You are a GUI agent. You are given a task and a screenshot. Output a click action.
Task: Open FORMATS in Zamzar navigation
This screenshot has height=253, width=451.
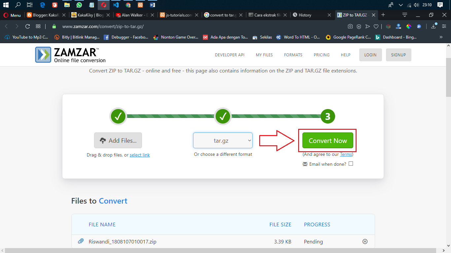click(x=293, y=55)
